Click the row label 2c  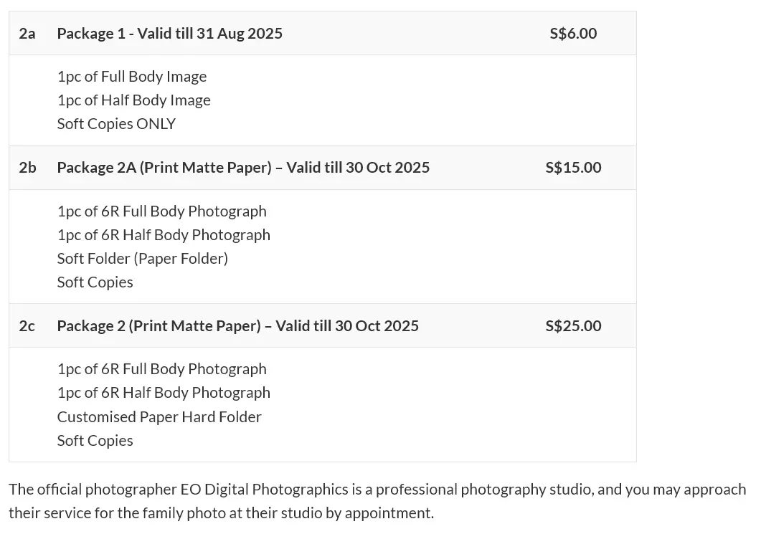27,325
